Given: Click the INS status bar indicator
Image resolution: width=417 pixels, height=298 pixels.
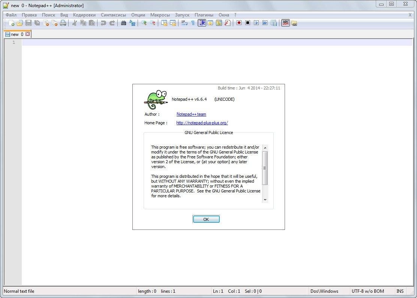Looking at the screenshot, I should (400, 291).
